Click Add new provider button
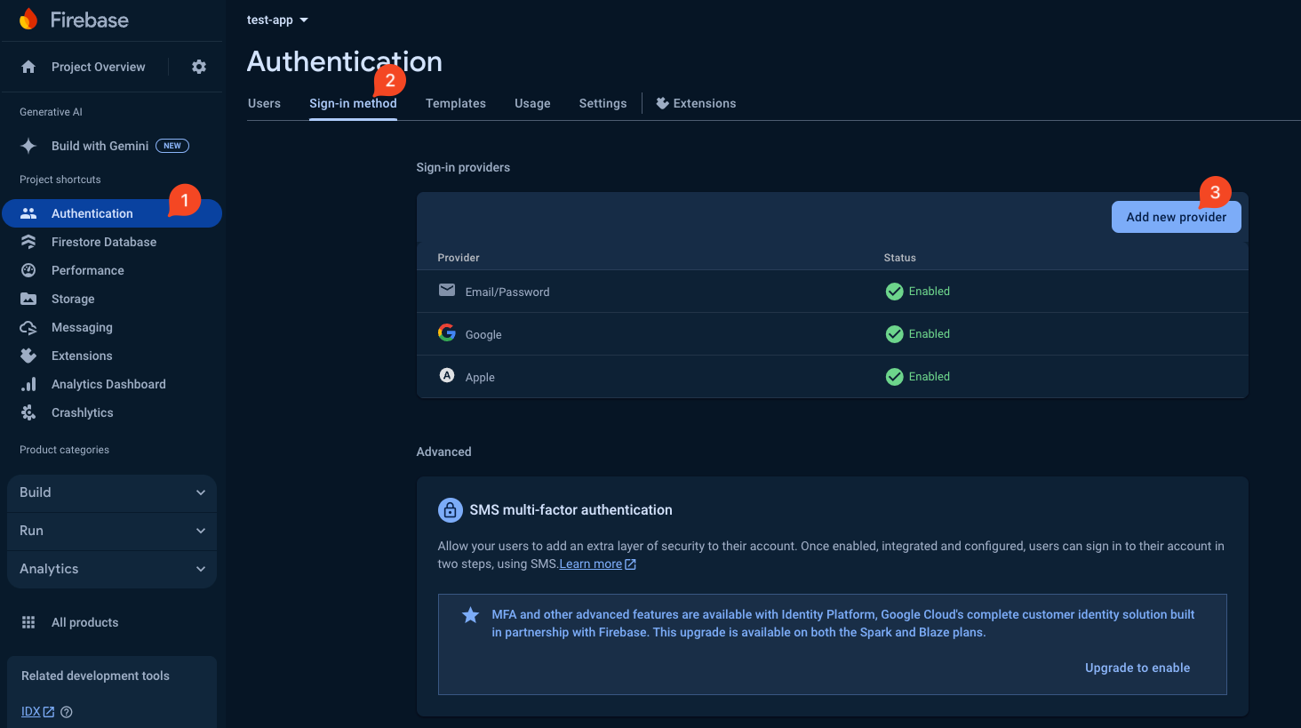This screenshot has width=1301, height=728. [x=1176, y=217]
